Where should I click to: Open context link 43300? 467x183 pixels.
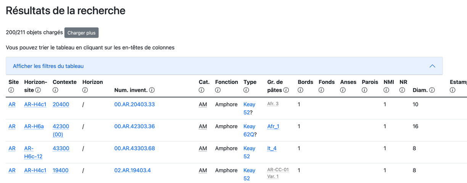(61, 148)
